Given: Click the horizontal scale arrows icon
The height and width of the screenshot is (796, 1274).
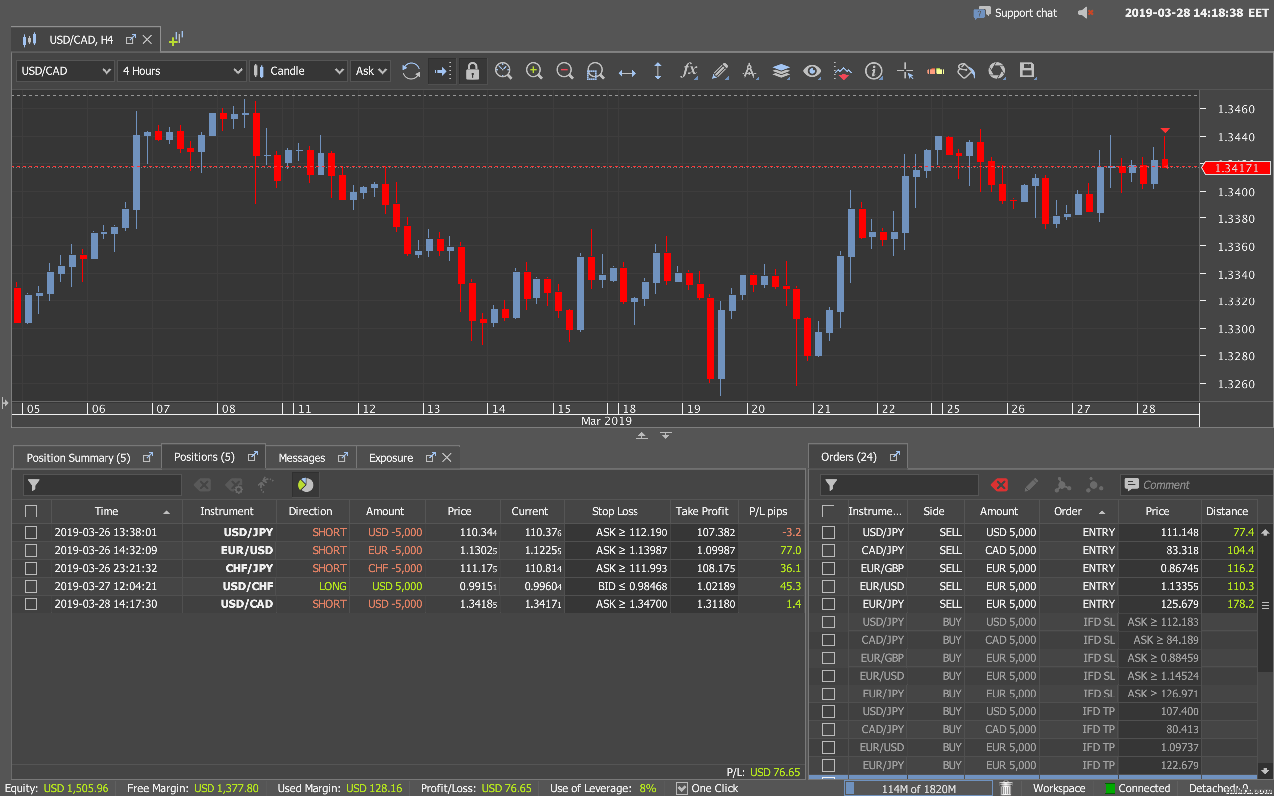Looking at the screenshot, I should pyautogui.click(x=627, y=72).
